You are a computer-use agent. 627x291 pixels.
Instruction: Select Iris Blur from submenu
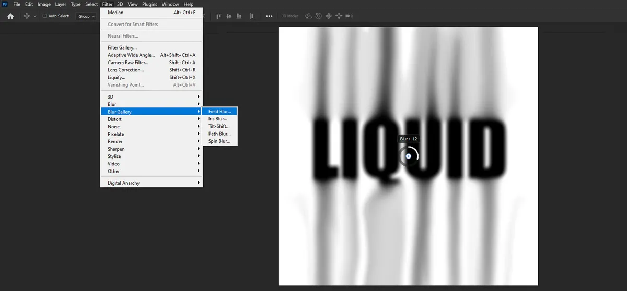(x=219, y=119)
